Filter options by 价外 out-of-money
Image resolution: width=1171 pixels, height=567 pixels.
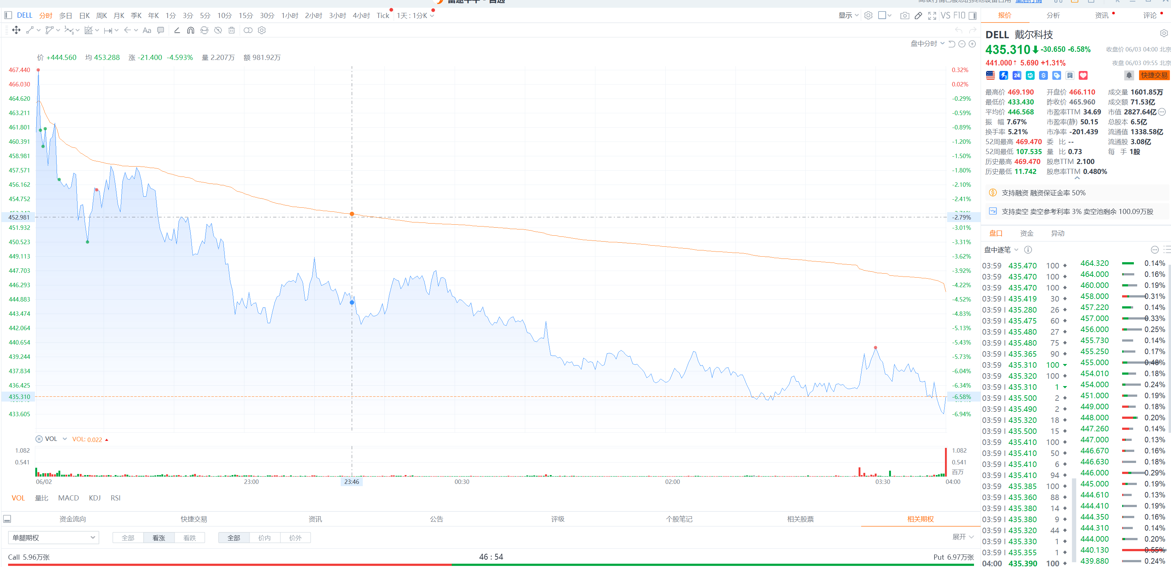[296, 538]
